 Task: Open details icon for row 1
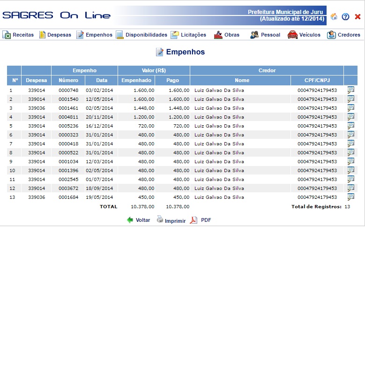coord(350,90)
